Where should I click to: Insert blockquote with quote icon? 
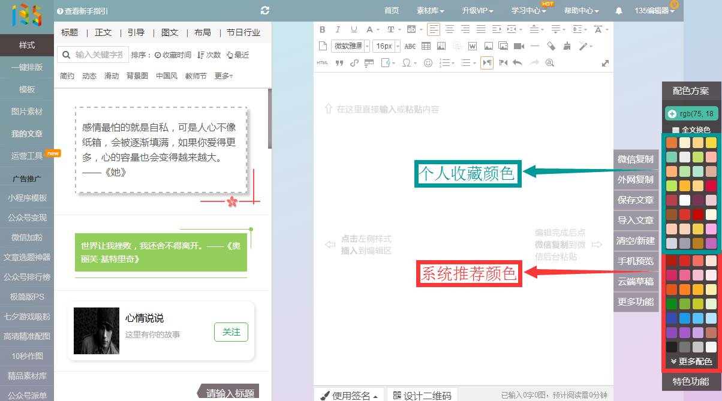click(339, 63)
